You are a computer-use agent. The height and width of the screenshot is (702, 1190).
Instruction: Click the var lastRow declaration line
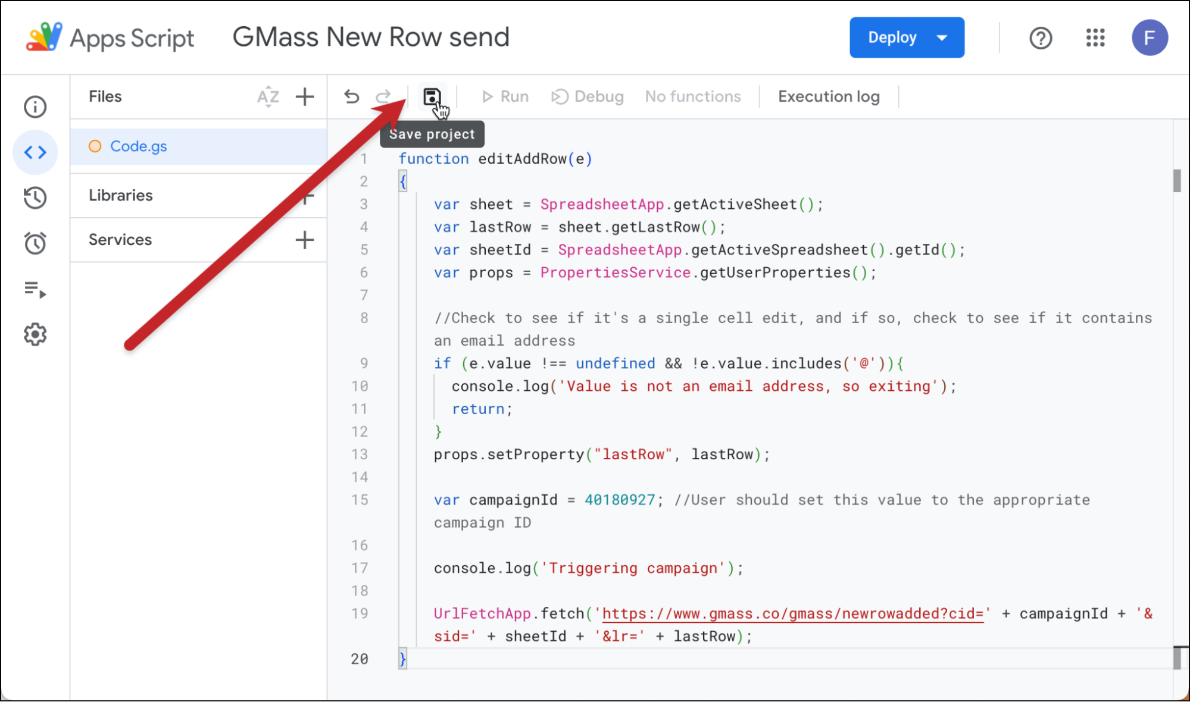[x=580, y=227]
